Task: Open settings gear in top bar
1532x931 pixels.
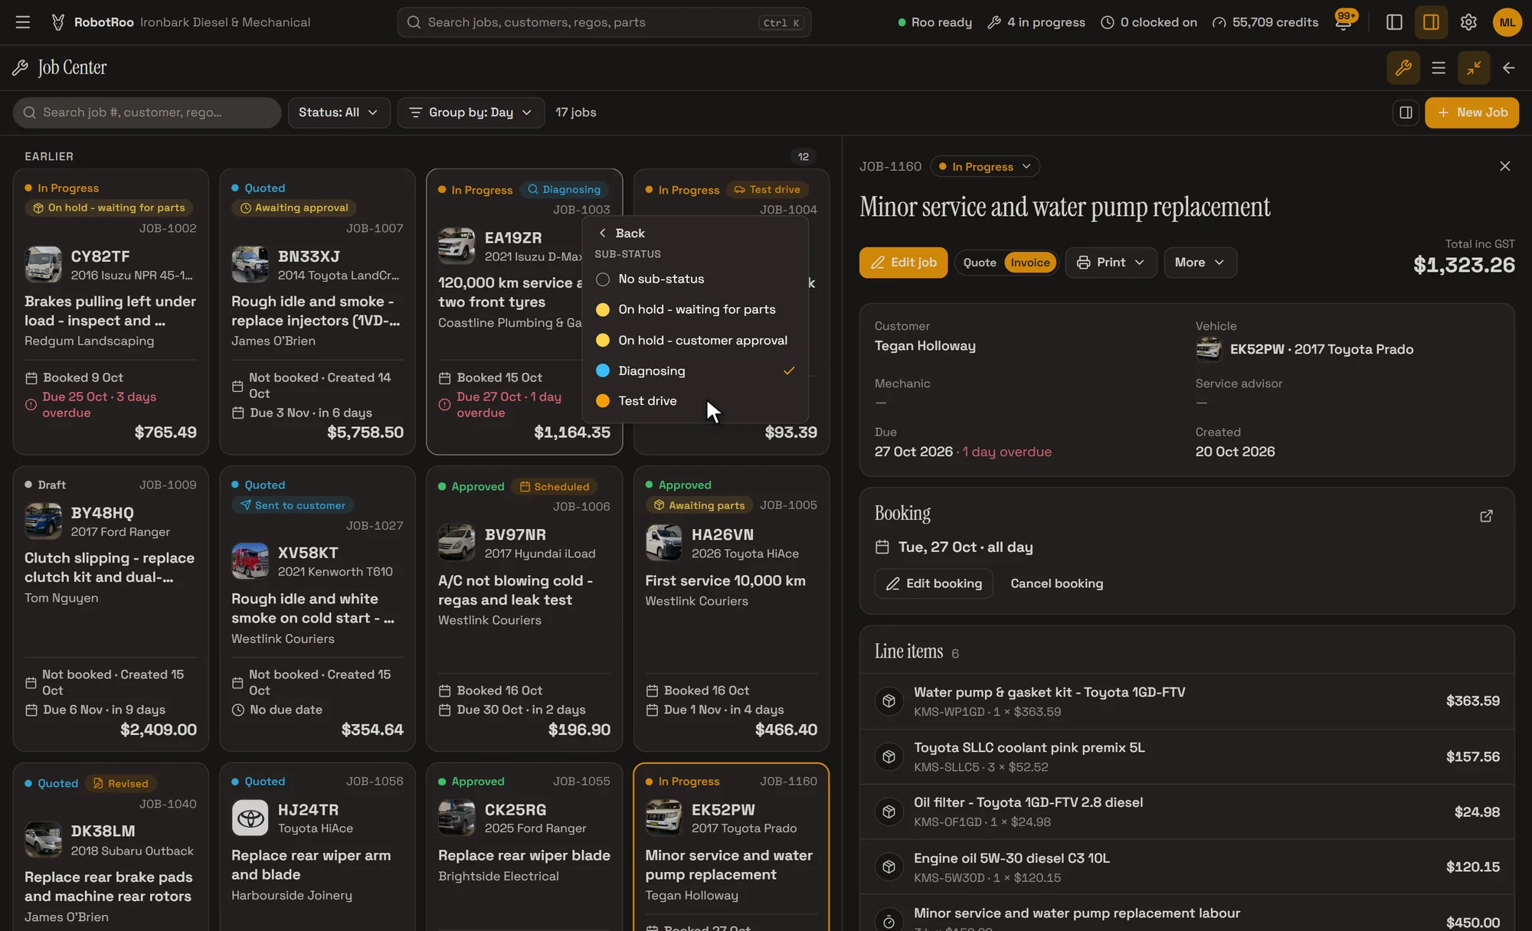Action: click(x=1468, y=22)
